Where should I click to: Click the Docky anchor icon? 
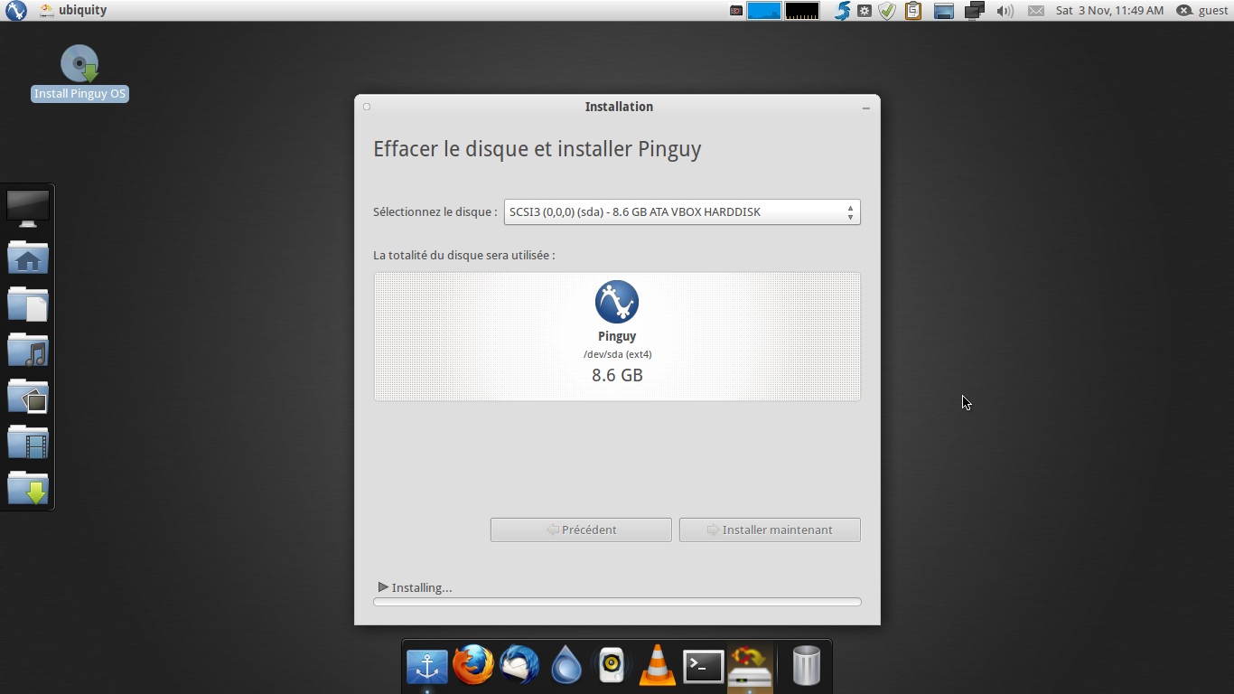click(427, 667)
